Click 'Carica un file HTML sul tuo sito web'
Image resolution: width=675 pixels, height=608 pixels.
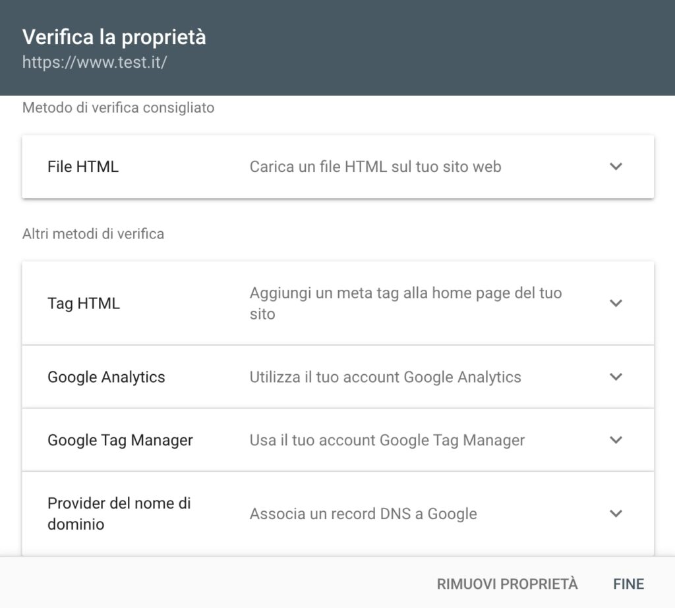(375, 167)
